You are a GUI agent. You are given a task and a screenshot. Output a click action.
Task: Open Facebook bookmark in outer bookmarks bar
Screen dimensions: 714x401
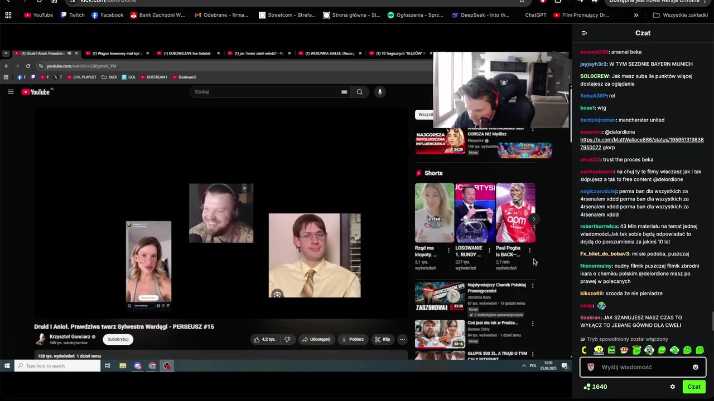tap(107, 15)
